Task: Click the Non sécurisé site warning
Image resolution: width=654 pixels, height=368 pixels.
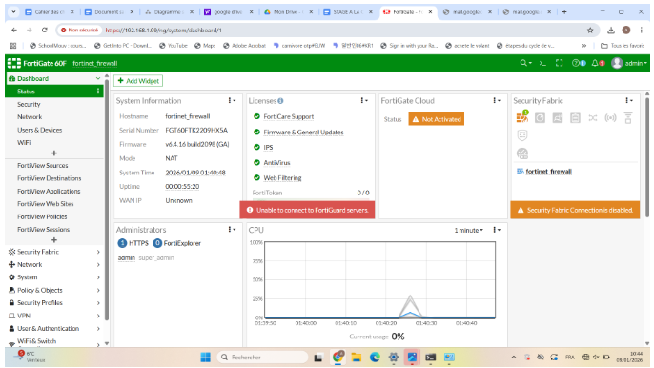Action: 79,31
